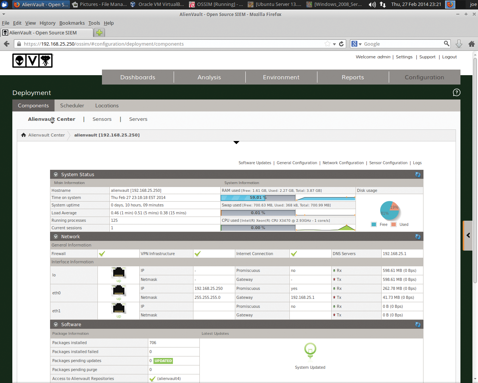Open a new tab with plus icon
The image size is (478, 383).
[99, 33]
